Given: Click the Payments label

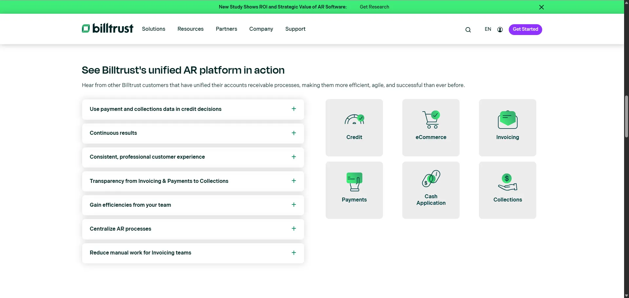Looking at the screenshot, I should pos(354,200).
